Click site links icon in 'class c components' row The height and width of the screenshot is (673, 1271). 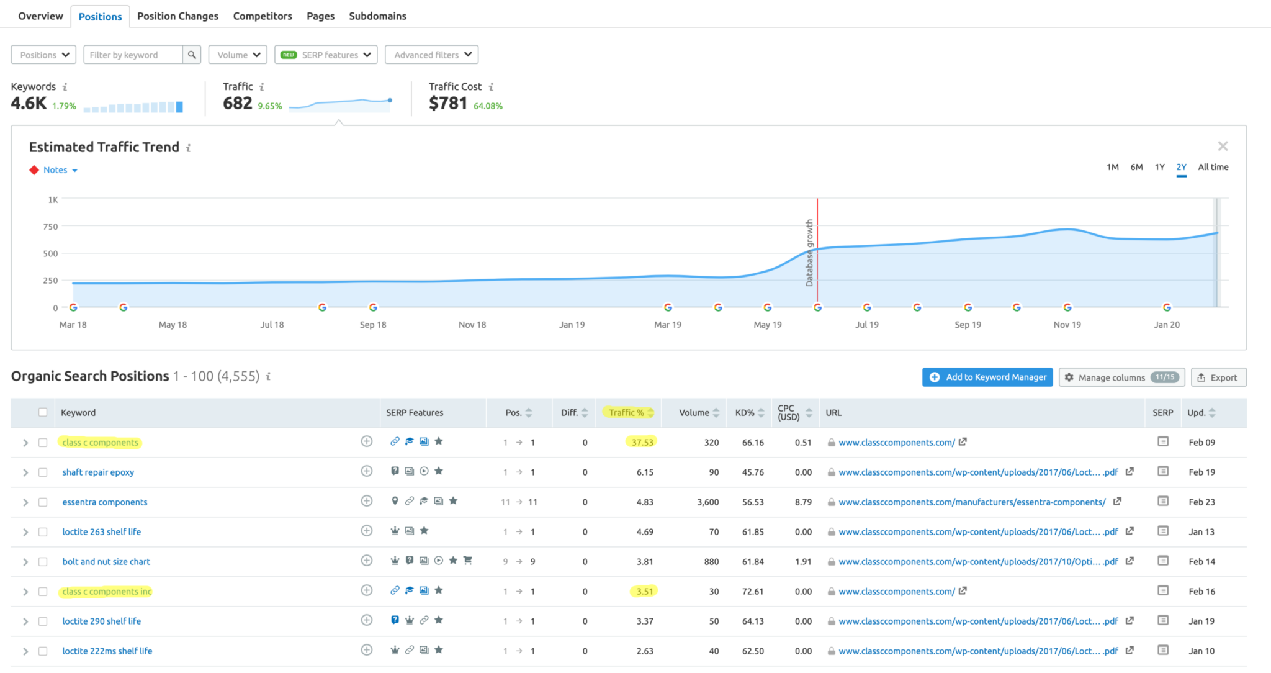[395, 441]
